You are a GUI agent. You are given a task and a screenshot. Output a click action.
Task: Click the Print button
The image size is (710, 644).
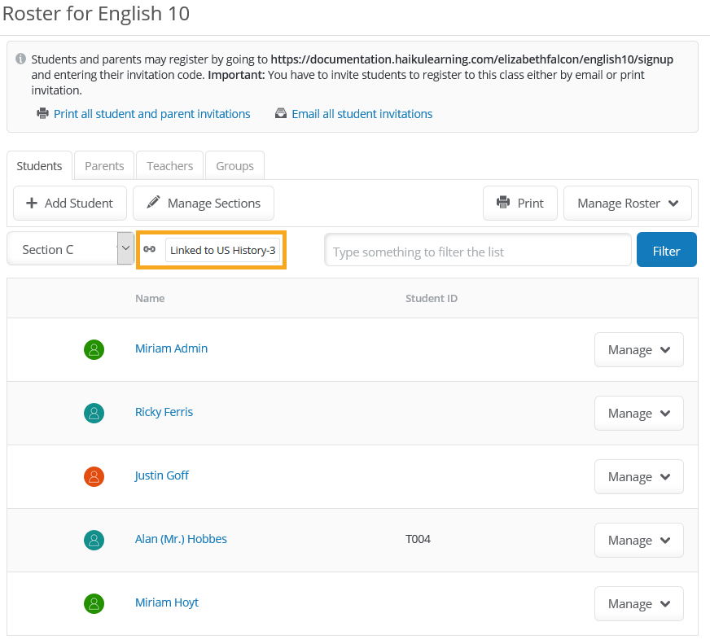pyautogui.click(x=519, y=203)
